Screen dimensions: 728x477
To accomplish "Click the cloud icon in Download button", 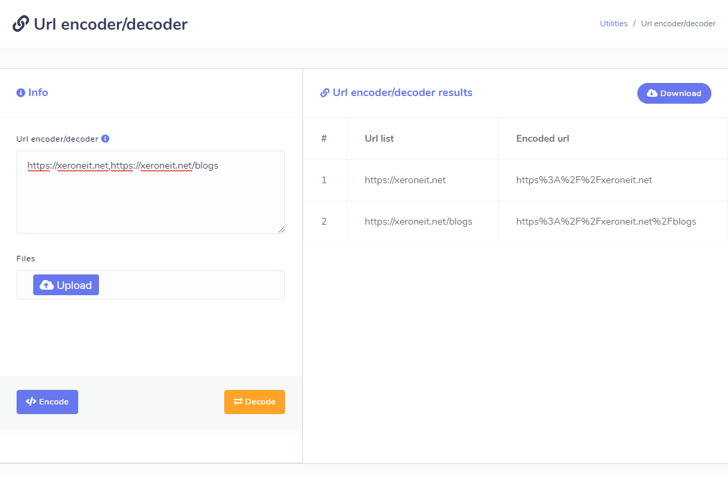I will (x=652, y=93).
